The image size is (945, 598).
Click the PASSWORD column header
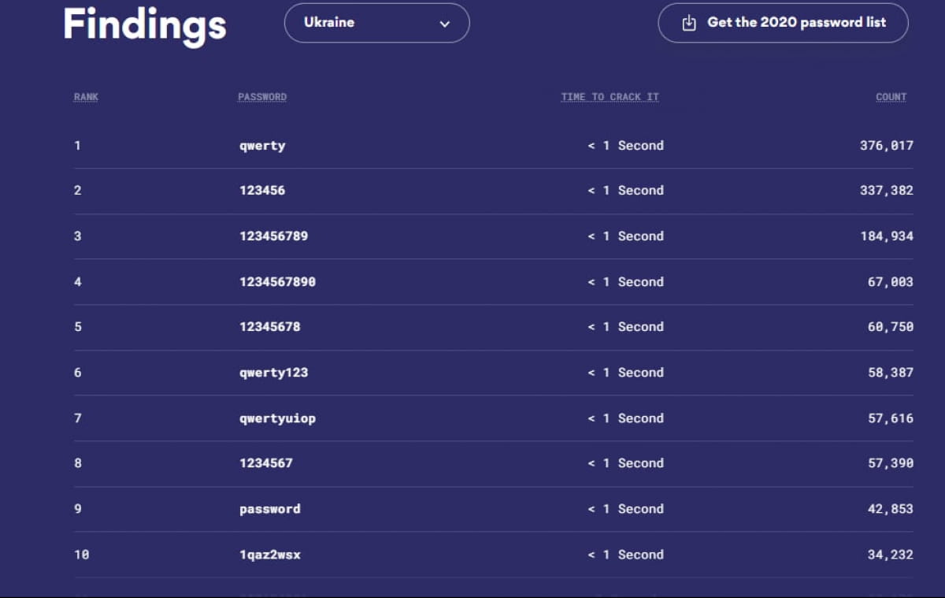[262, 97]
